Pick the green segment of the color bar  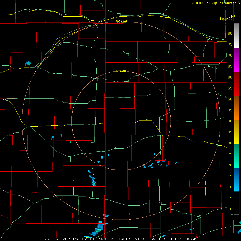[x=236, y=156]
